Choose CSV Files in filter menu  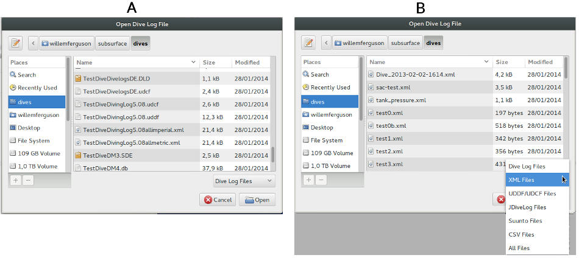[x=538, y=234]
